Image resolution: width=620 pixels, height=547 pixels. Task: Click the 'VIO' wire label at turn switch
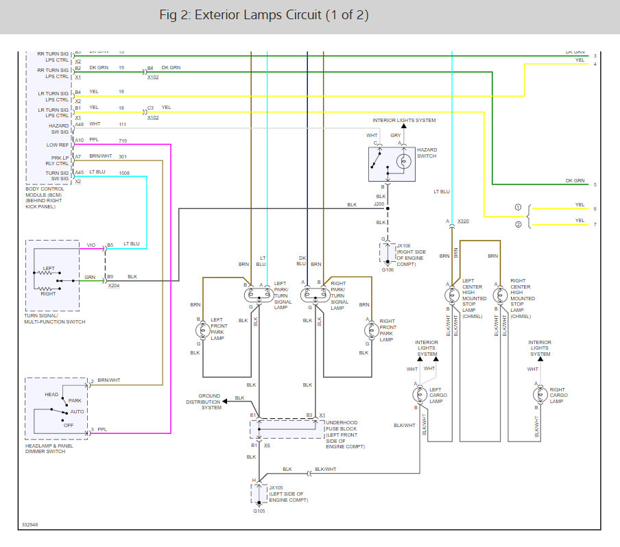coord(91,245)
